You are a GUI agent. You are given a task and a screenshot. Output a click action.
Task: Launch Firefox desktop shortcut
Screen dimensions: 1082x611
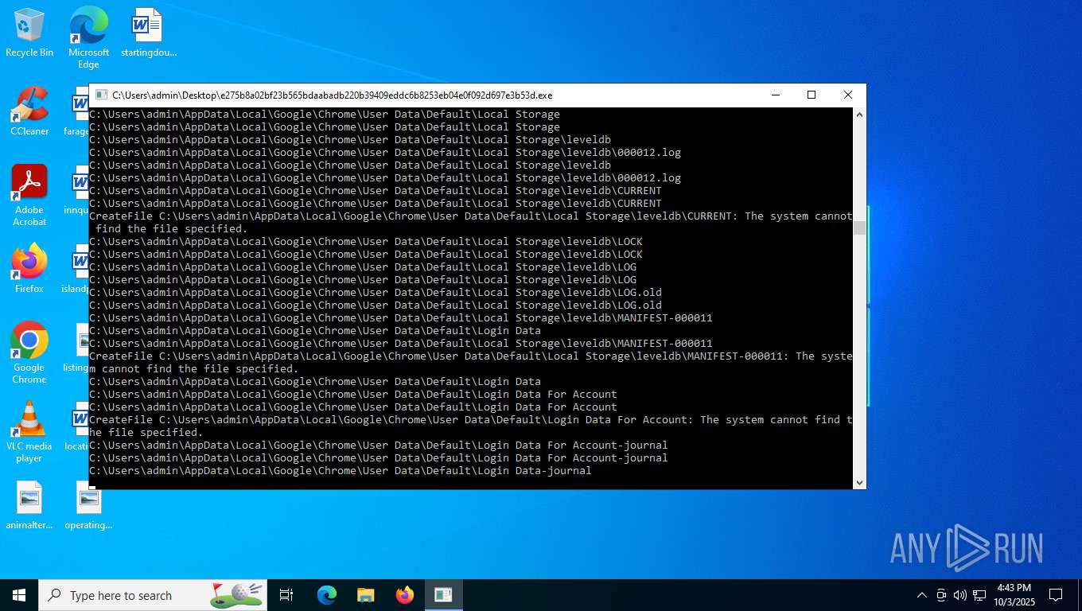tap(29, 269)
